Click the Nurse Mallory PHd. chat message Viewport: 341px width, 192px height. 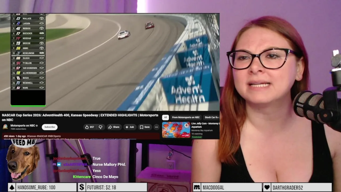[x=109, y=165]
